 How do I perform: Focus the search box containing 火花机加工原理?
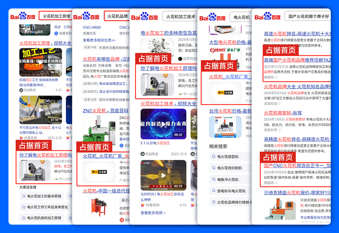click(56, 16)
